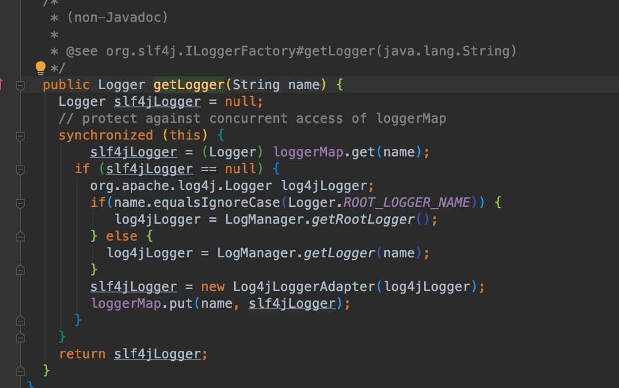Click Log4jLoggerAdapter constructor call

click(x=304, y=287)
